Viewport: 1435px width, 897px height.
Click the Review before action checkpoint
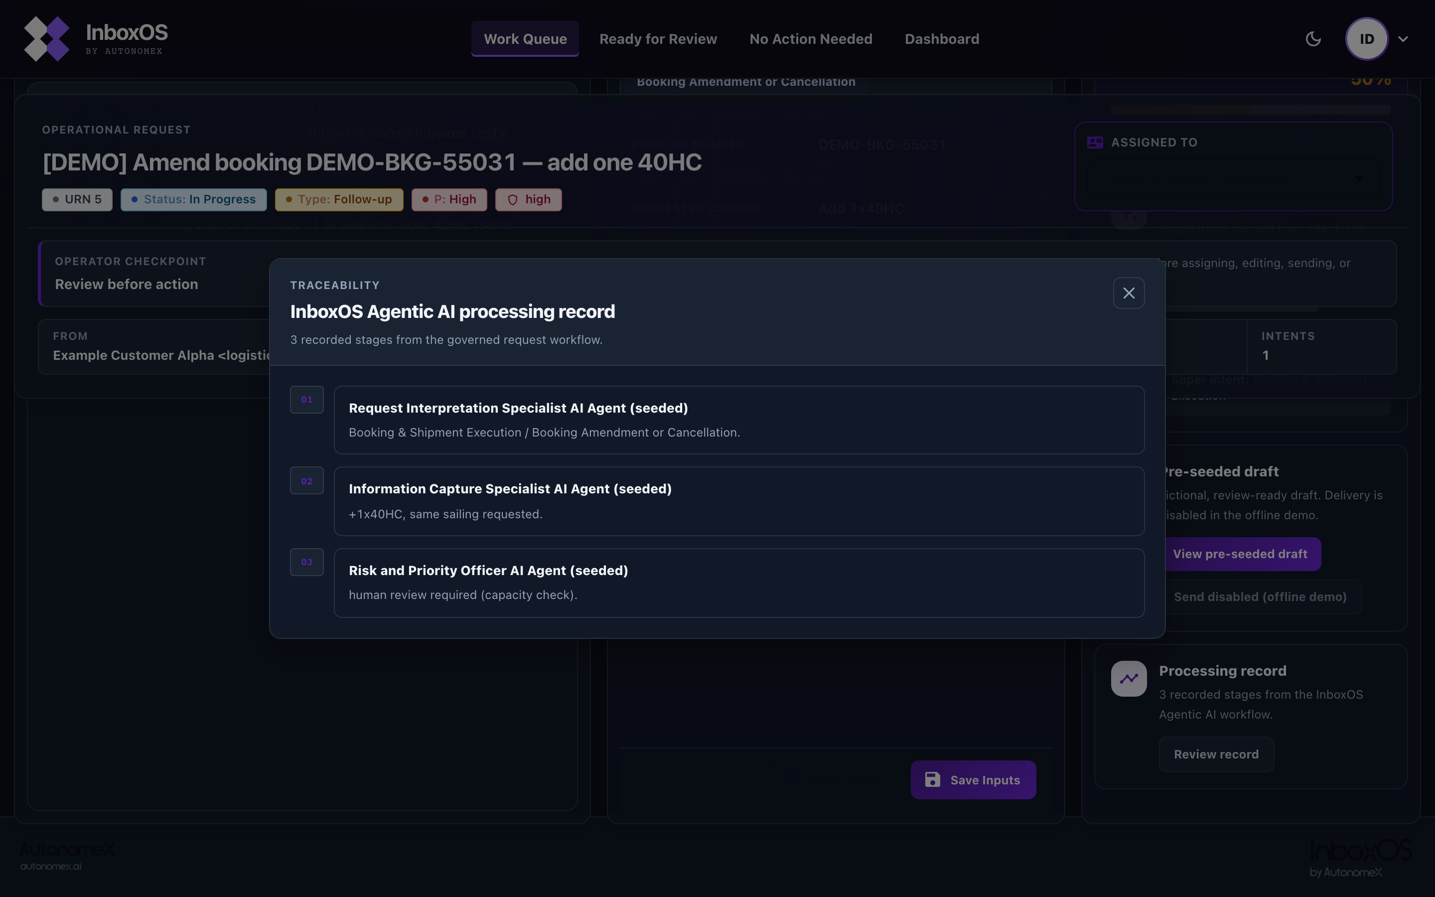(x=126, y=284)
